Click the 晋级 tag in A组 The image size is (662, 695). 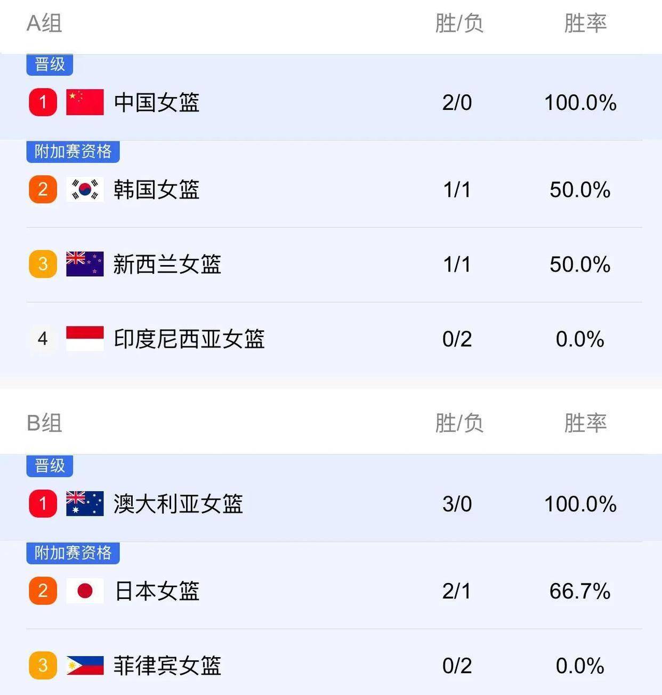pos(50,65)
